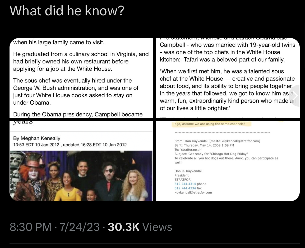Click the "Don R. Kuykendall" signature name
Screen dimensions: 305x248
[x=188, y=171]
